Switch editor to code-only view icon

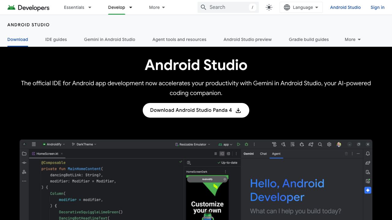click(x=216, y=154)
